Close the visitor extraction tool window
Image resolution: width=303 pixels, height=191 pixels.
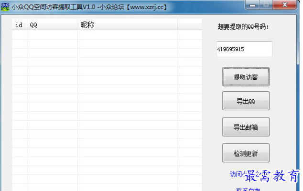[284, 5]
